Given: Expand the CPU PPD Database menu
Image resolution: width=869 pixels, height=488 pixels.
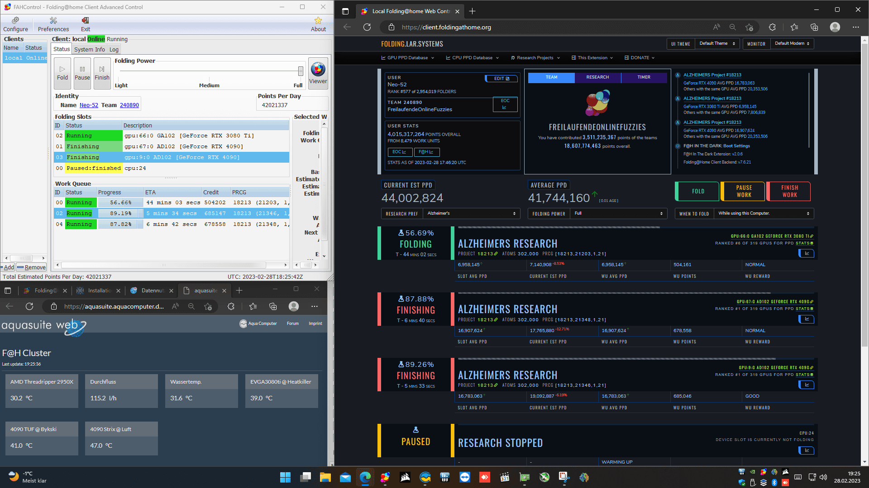Looking at the screenshot, I should pyautogui.click(x=473, y=58).
